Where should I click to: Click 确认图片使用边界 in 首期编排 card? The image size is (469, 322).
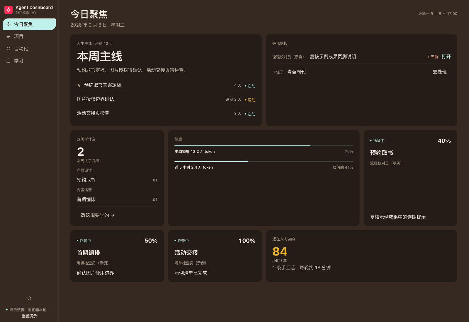click(x=95, y=273)
